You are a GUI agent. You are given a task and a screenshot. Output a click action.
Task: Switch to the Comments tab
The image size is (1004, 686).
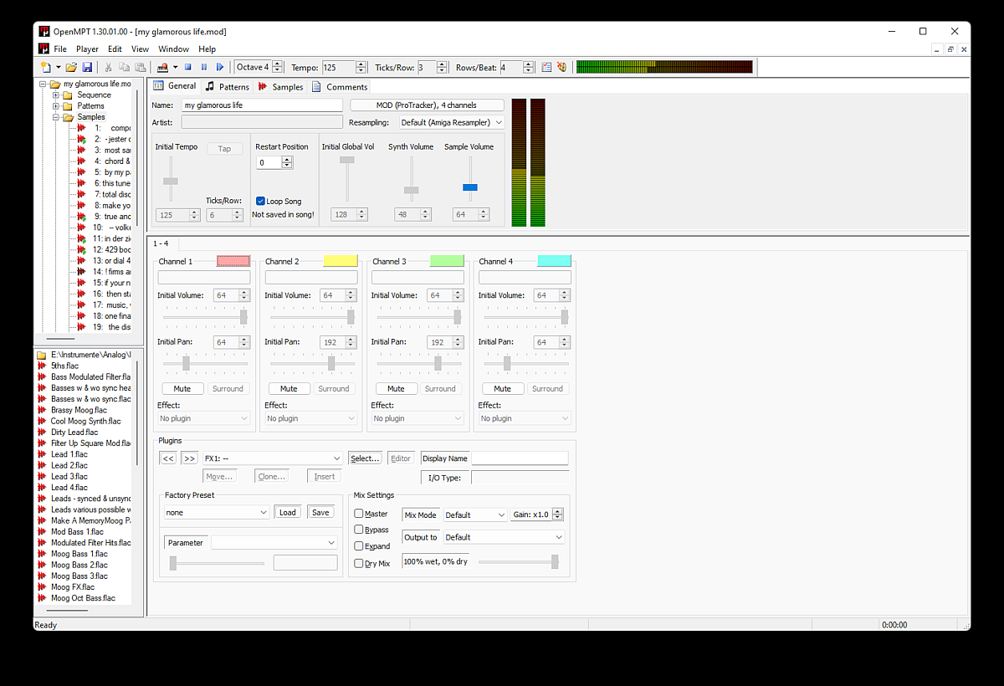click(x=340, y=86)
